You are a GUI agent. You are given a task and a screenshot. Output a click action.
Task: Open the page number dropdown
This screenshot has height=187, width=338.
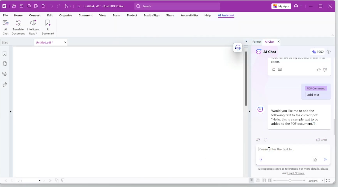40,180
